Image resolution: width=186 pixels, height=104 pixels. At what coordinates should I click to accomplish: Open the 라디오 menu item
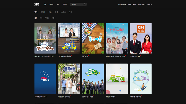[x=65, y=4]
